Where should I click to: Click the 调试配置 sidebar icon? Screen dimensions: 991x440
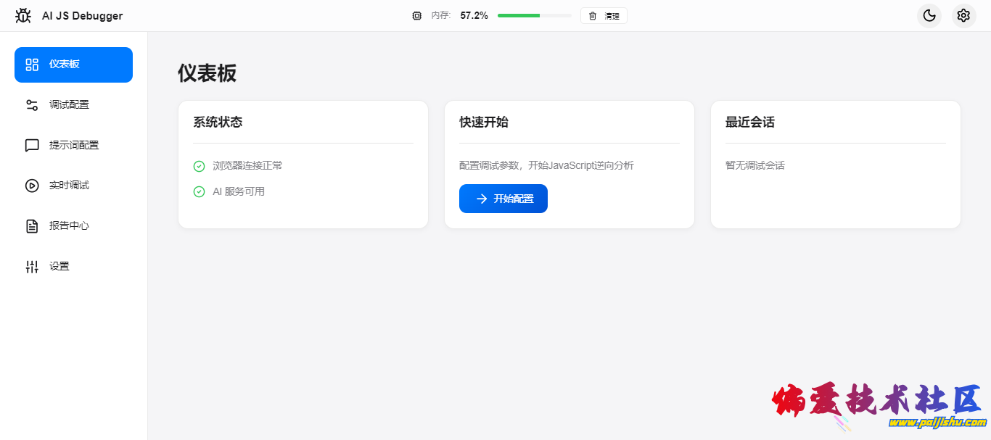(32, 105)
